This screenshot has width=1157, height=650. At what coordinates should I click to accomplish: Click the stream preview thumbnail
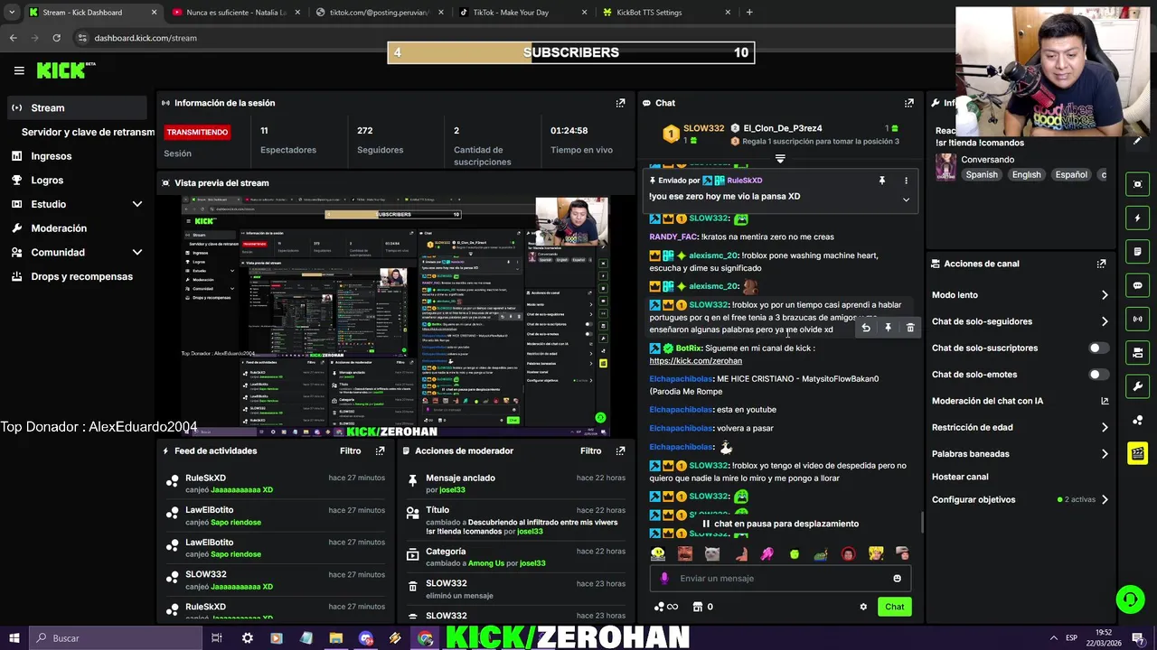coord(396,317)
